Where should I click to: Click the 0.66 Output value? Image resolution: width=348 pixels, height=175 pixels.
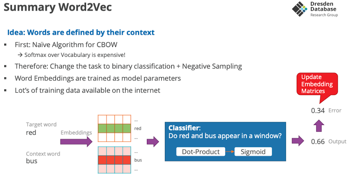318,142
